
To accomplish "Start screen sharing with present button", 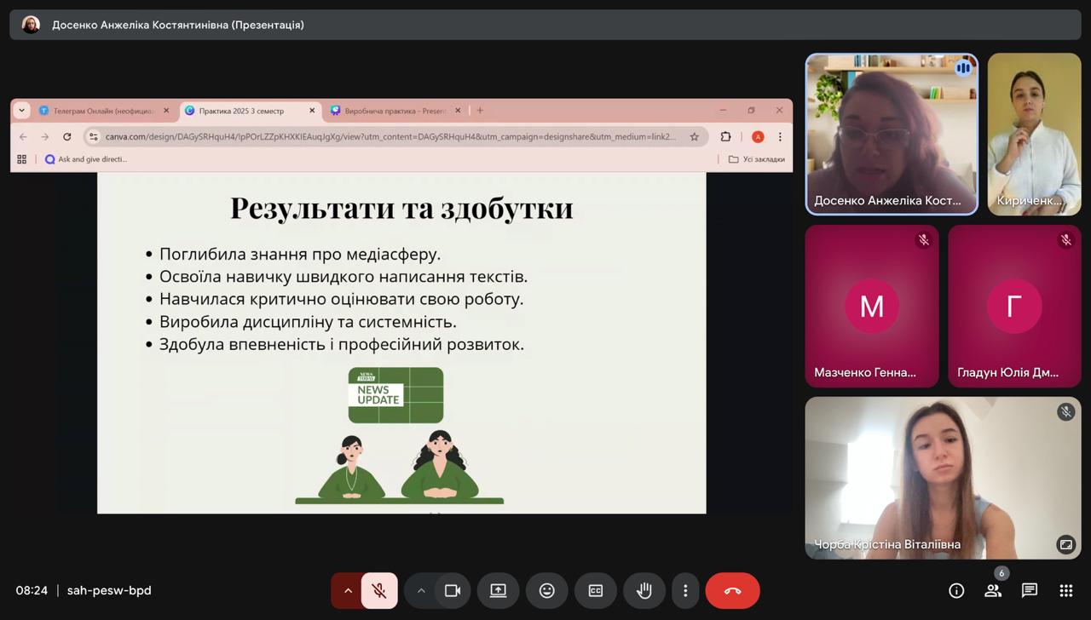I will pos(498,590).
